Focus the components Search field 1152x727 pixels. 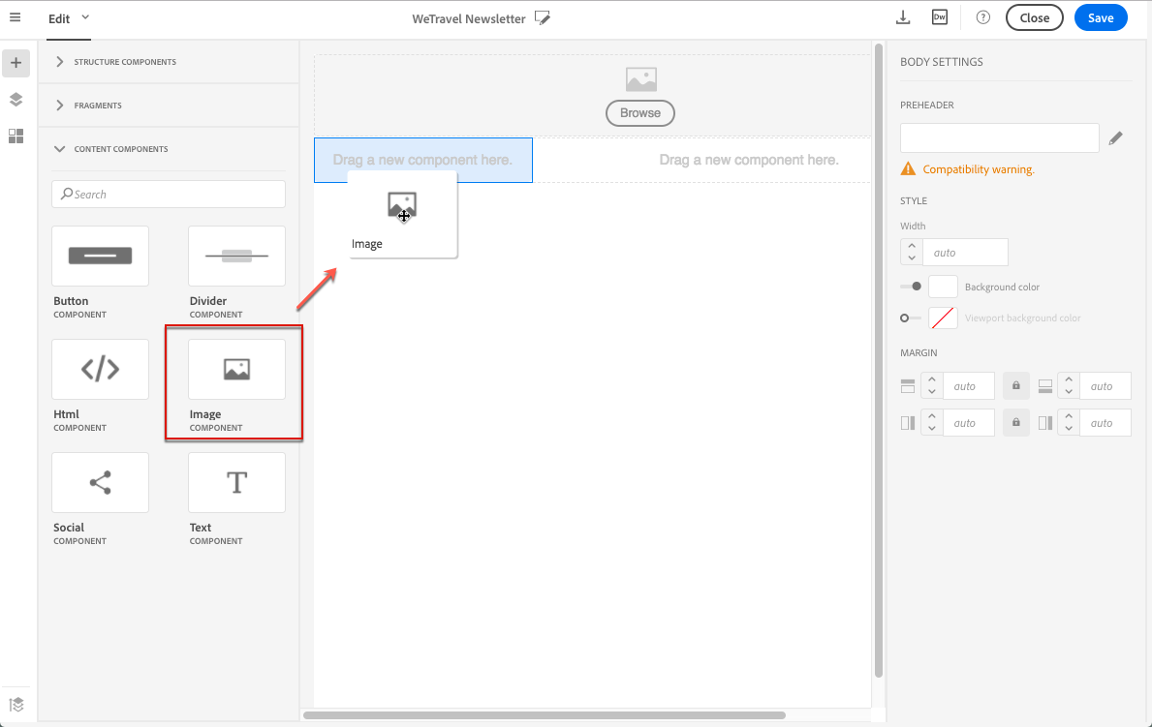click(x=169, y=194)
